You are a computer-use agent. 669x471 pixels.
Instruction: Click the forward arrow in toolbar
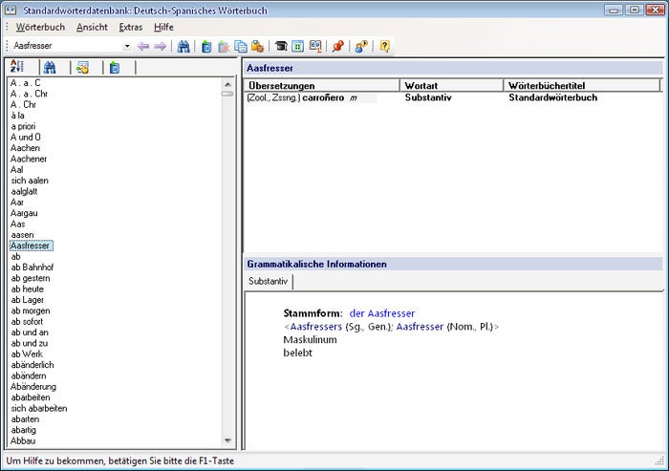click(161, 46)
